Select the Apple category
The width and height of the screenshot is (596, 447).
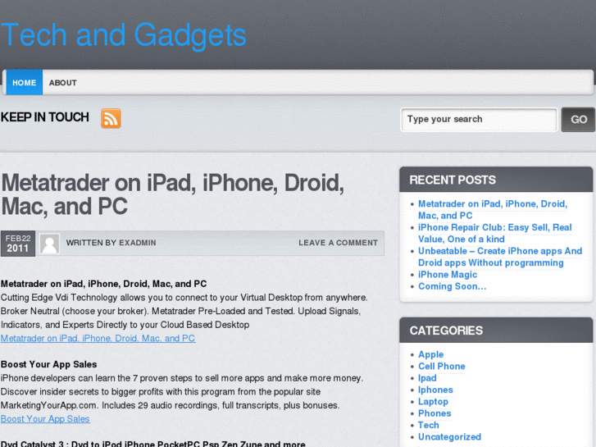click(x=430, y=354)
